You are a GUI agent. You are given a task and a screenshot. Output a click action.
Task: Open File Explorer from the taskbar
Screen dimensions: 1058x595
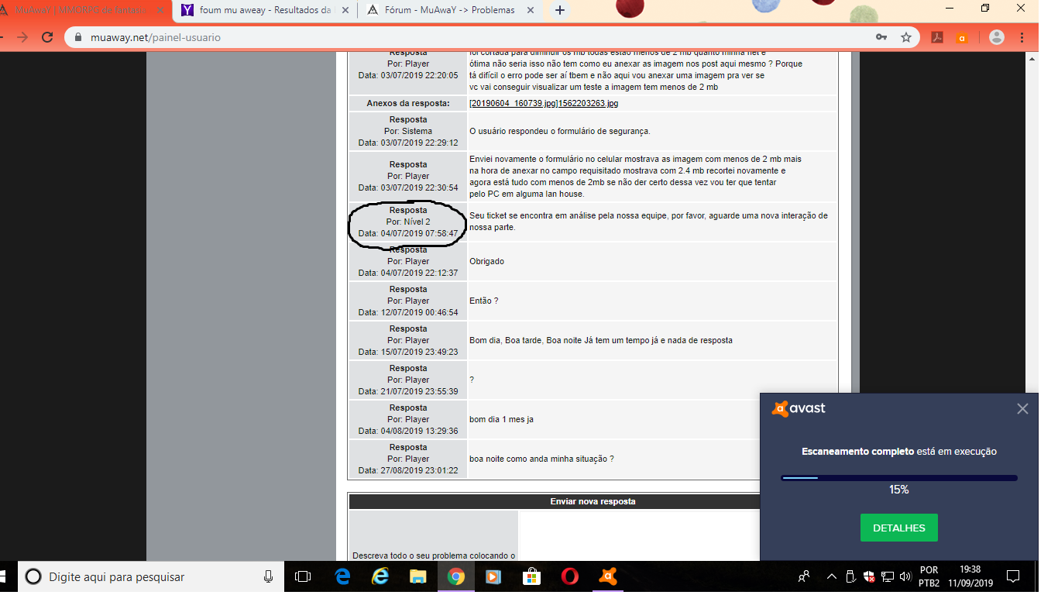pos(417,576)
